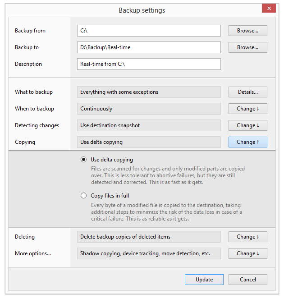Click the Backup from path field
The image size is (284, 299).
149,31
